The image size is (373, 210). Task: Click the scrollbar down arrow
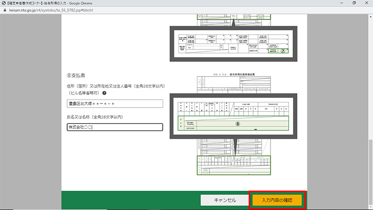(x=370, y=207)
